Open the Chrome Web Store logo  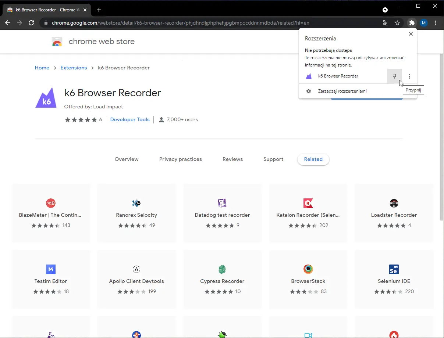57,42
